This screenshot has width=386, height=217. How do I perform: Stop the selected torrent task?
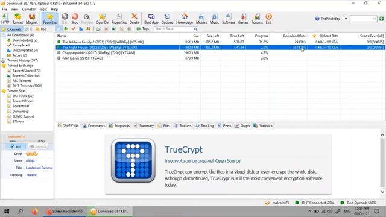tap(75, 19)
